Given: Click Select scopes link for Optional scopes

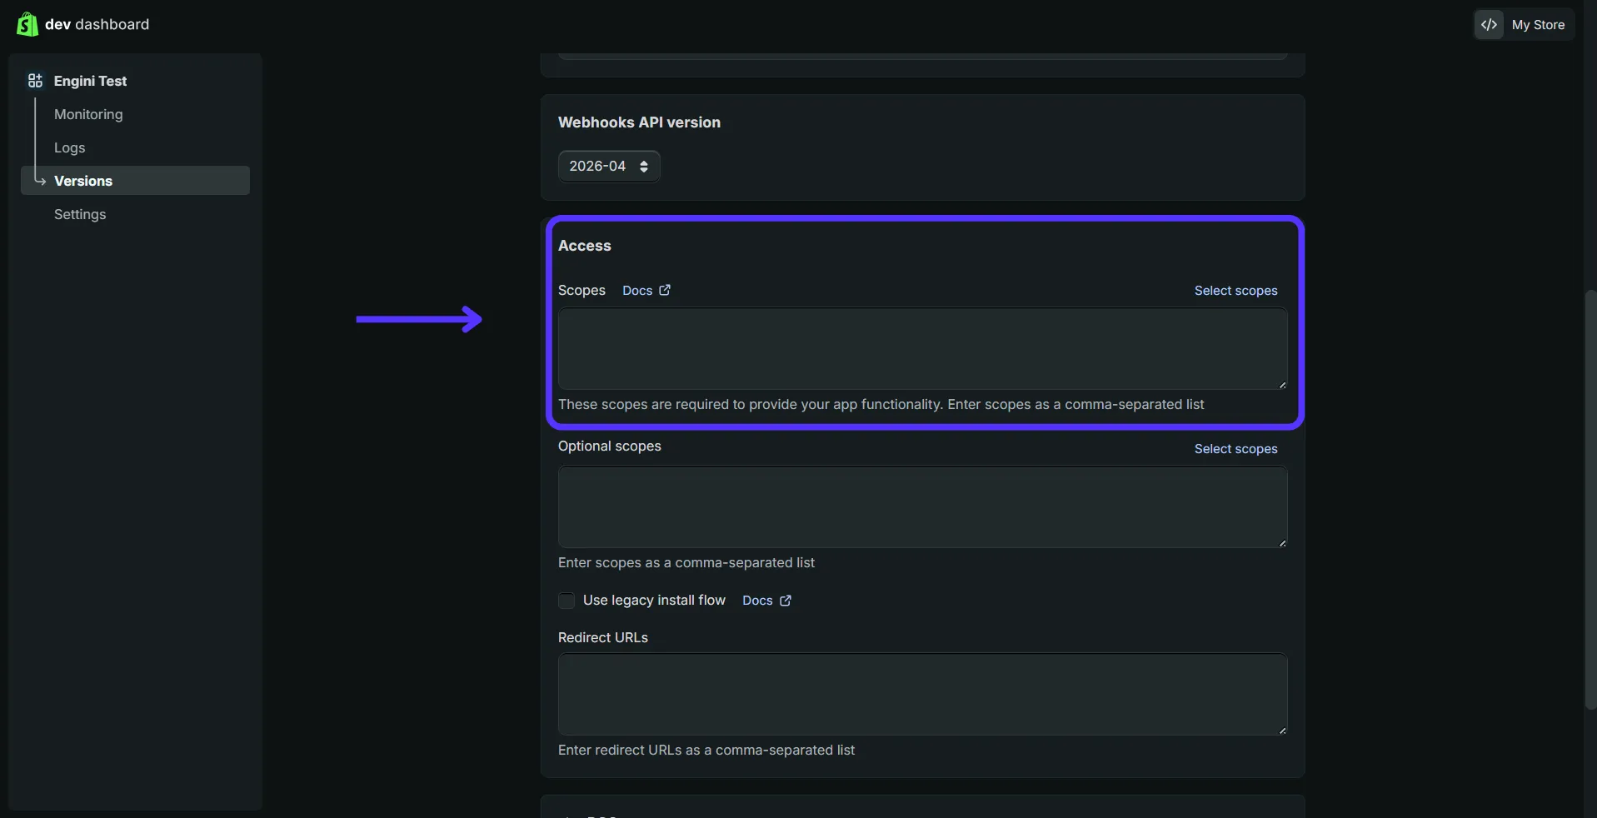Looking at the screenshot, I should pos(1235,449).
